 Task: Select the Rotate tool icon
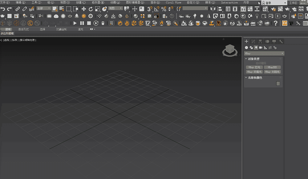[91, 9]
